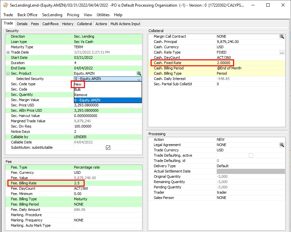The height and width of the screenshot is (232, 291).
Task: Click the Delivery Type value Default
Action: [223, 166]
